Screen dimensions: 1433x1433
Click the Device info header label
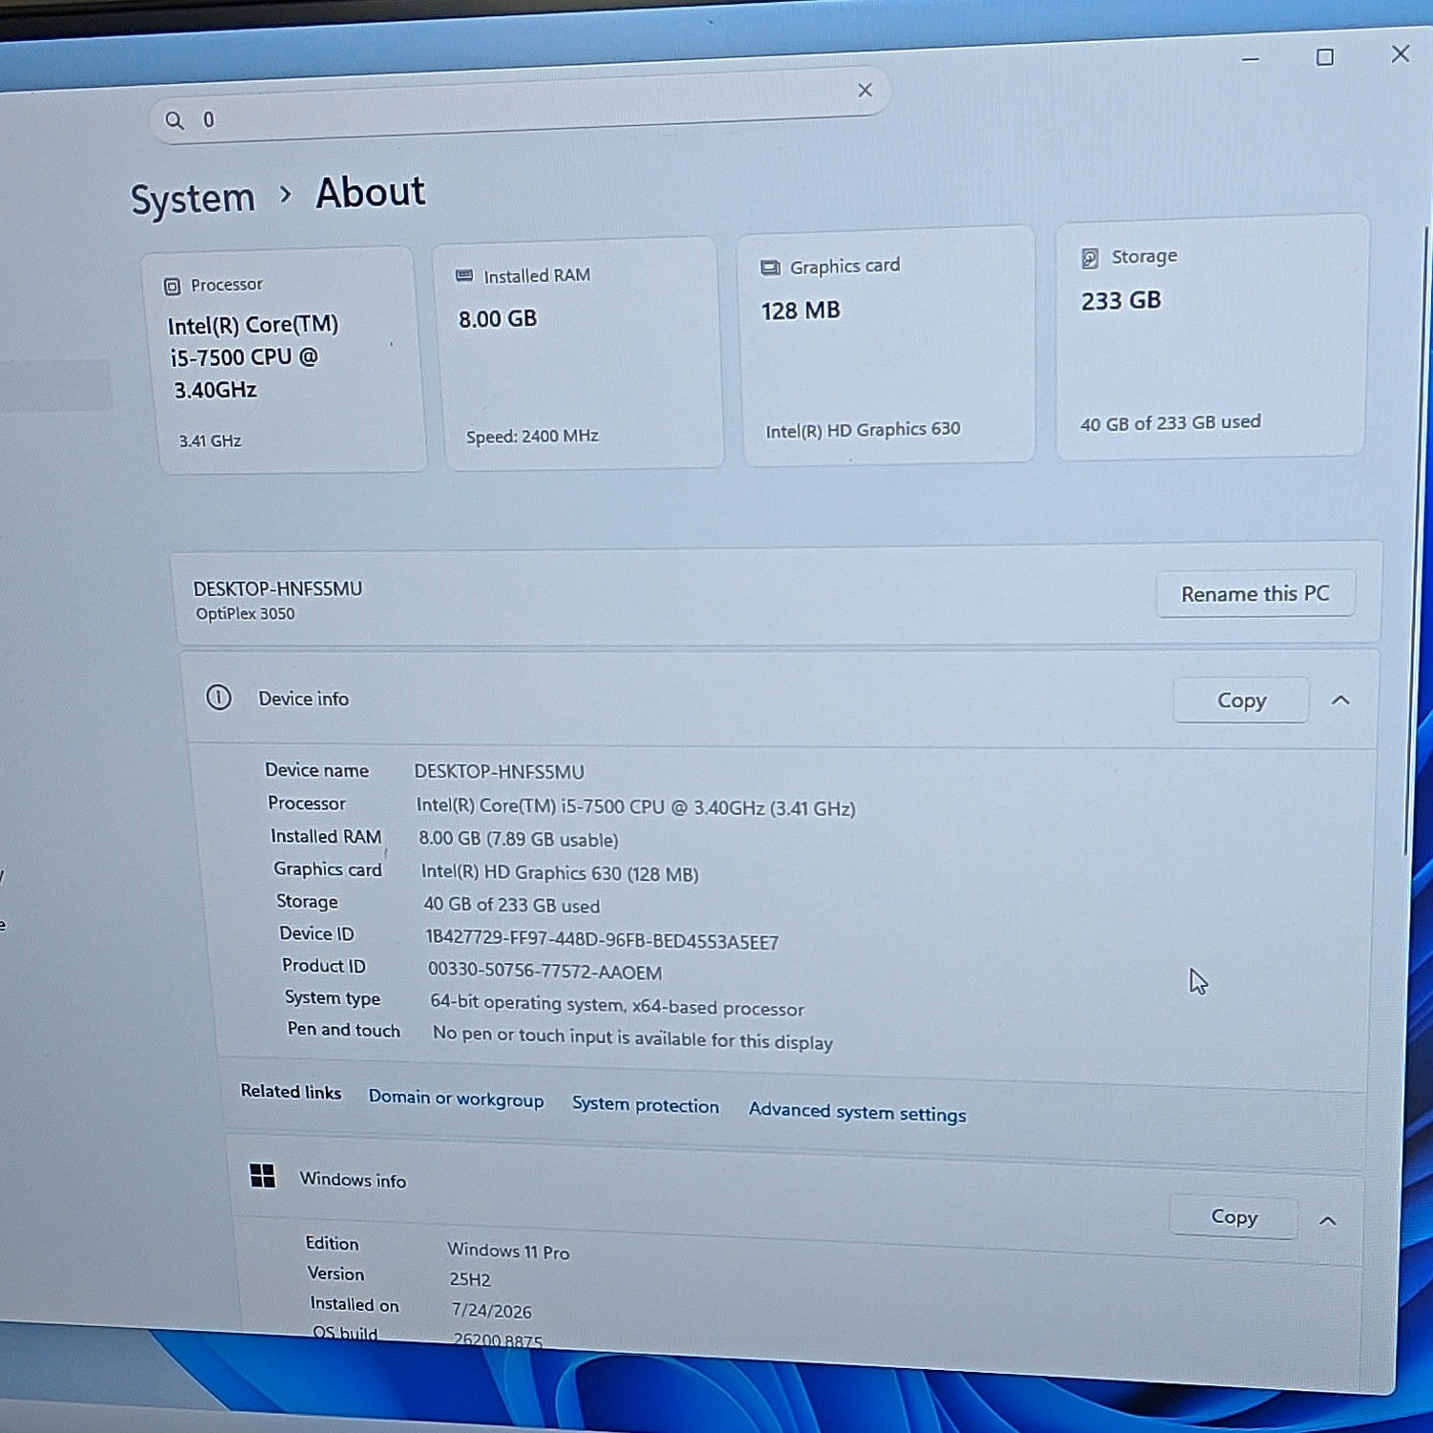(x=304, y=698)
